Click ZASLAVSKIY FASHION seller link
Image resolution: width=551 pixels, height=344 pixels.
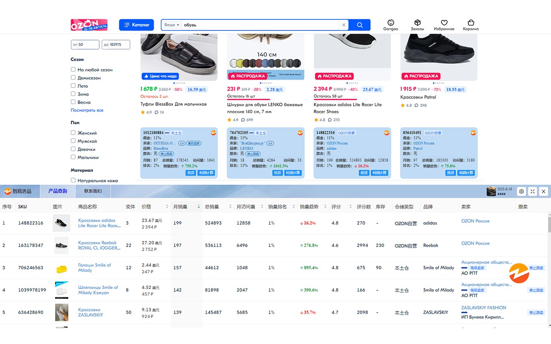point(483,308)
